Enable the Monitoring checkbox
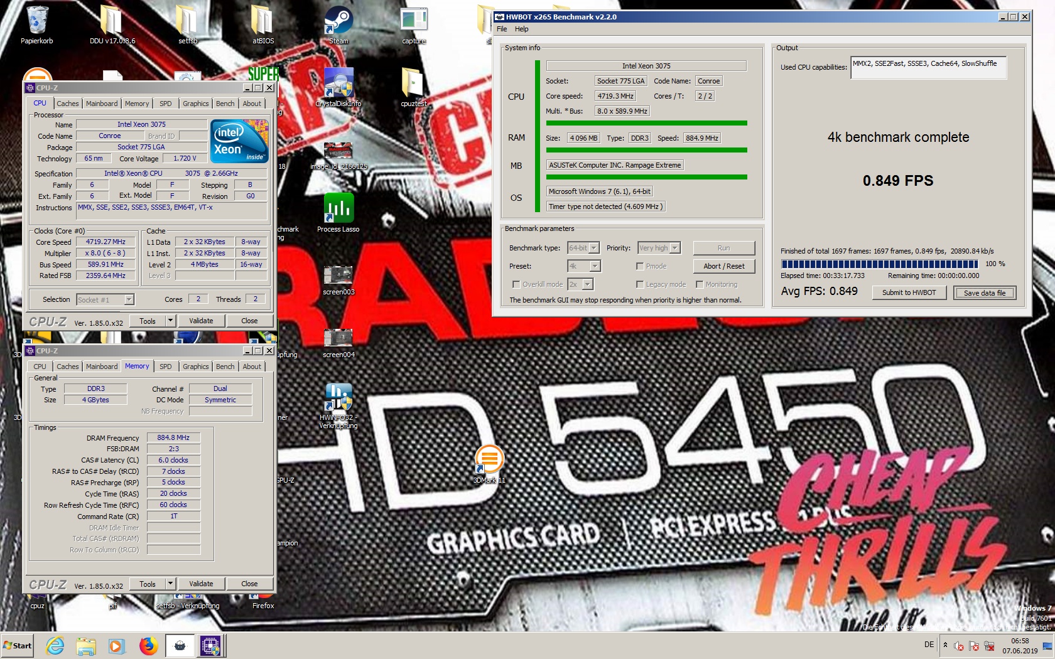 700,284
